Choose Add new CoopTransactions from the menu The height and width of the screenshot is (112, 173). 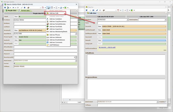pyautogui.click(x=58, y=21)
